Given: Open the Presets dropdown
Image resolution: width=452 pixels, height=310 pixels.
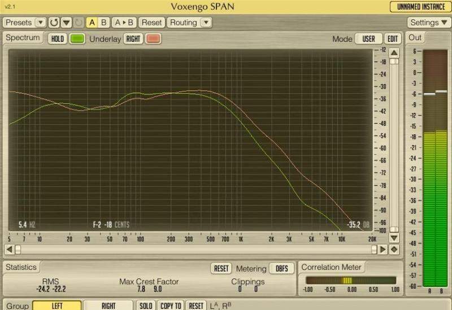Looking at the screenshot, I should (x=25, y=23).
